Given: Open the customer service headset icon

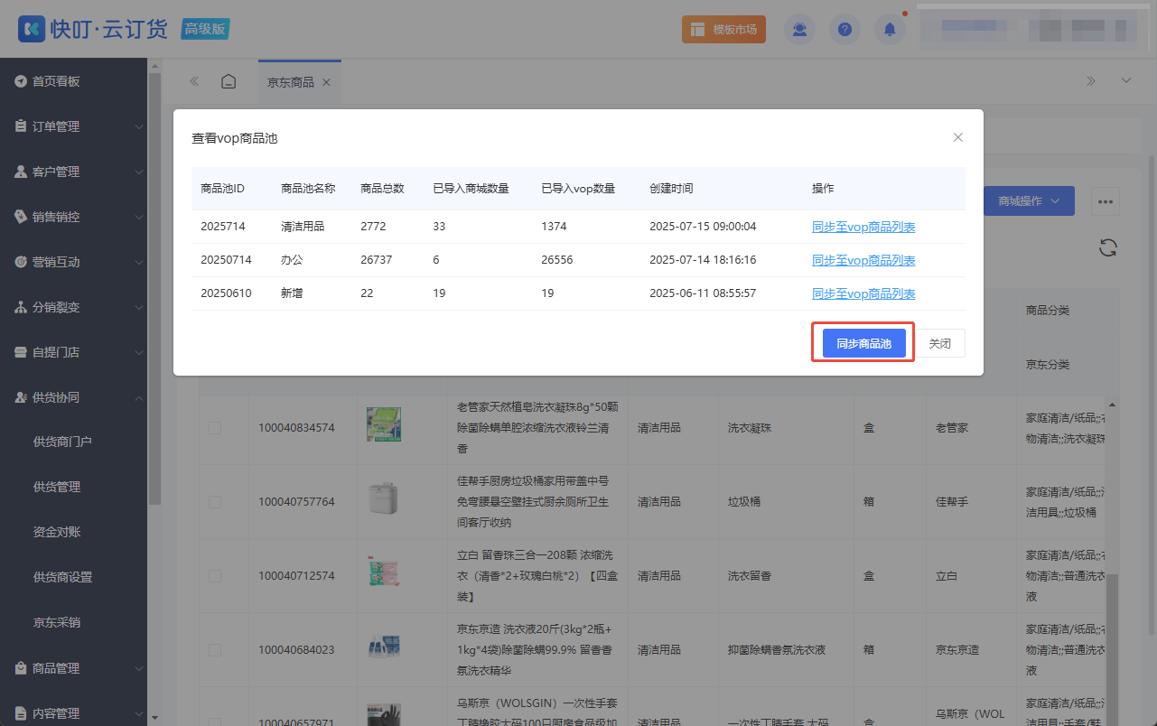Looking at the screenshot, I should [x=799, y=29].
